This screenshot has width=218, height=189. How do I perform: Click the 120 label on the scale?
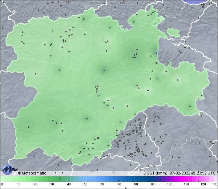pyautogui.click(x=203, y=184)
